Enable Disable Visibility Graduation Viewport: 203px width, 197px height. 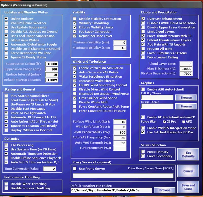click(75, 19)
